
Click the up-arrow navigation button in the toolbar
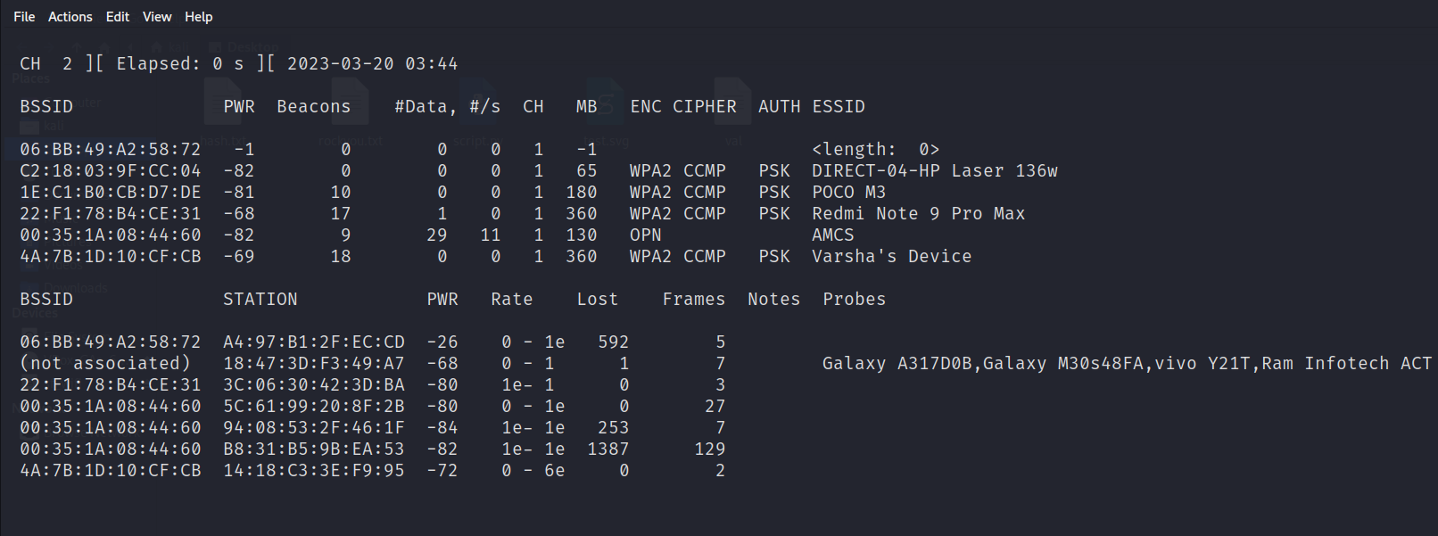78,46
